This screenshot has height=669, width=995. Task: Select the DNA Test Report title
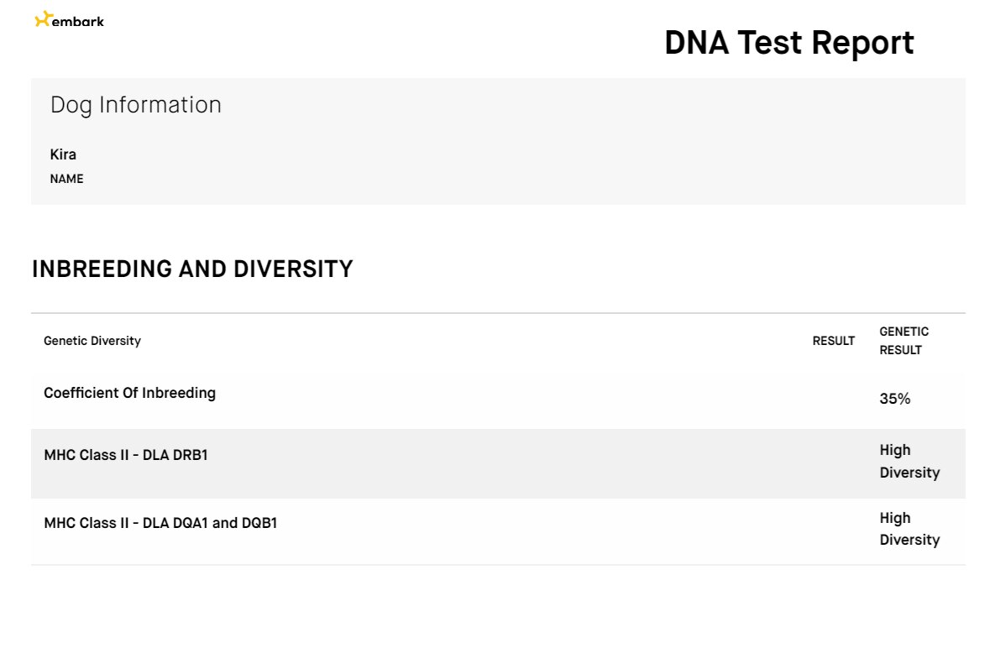pyautogui.click(x=788, y=43)
